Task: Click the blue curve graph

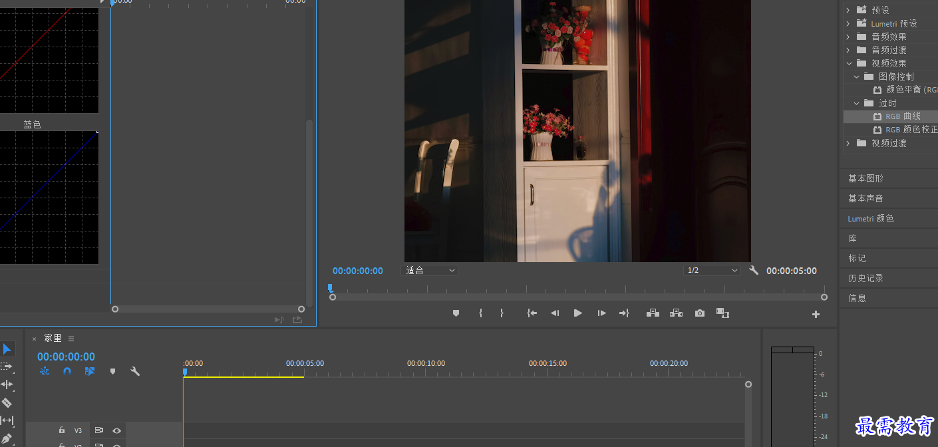Action: [x=49, y=197]
